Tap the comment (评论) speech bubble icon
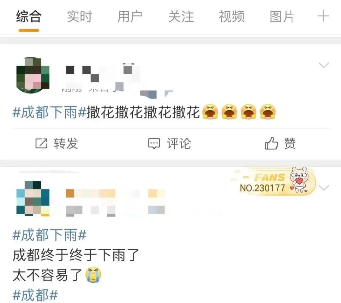The height and width of the screenshot is (303, 341). tap(154, 144)
